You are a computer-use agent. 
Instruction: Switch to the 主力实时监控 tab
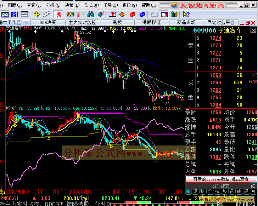(x=83, y=22)
